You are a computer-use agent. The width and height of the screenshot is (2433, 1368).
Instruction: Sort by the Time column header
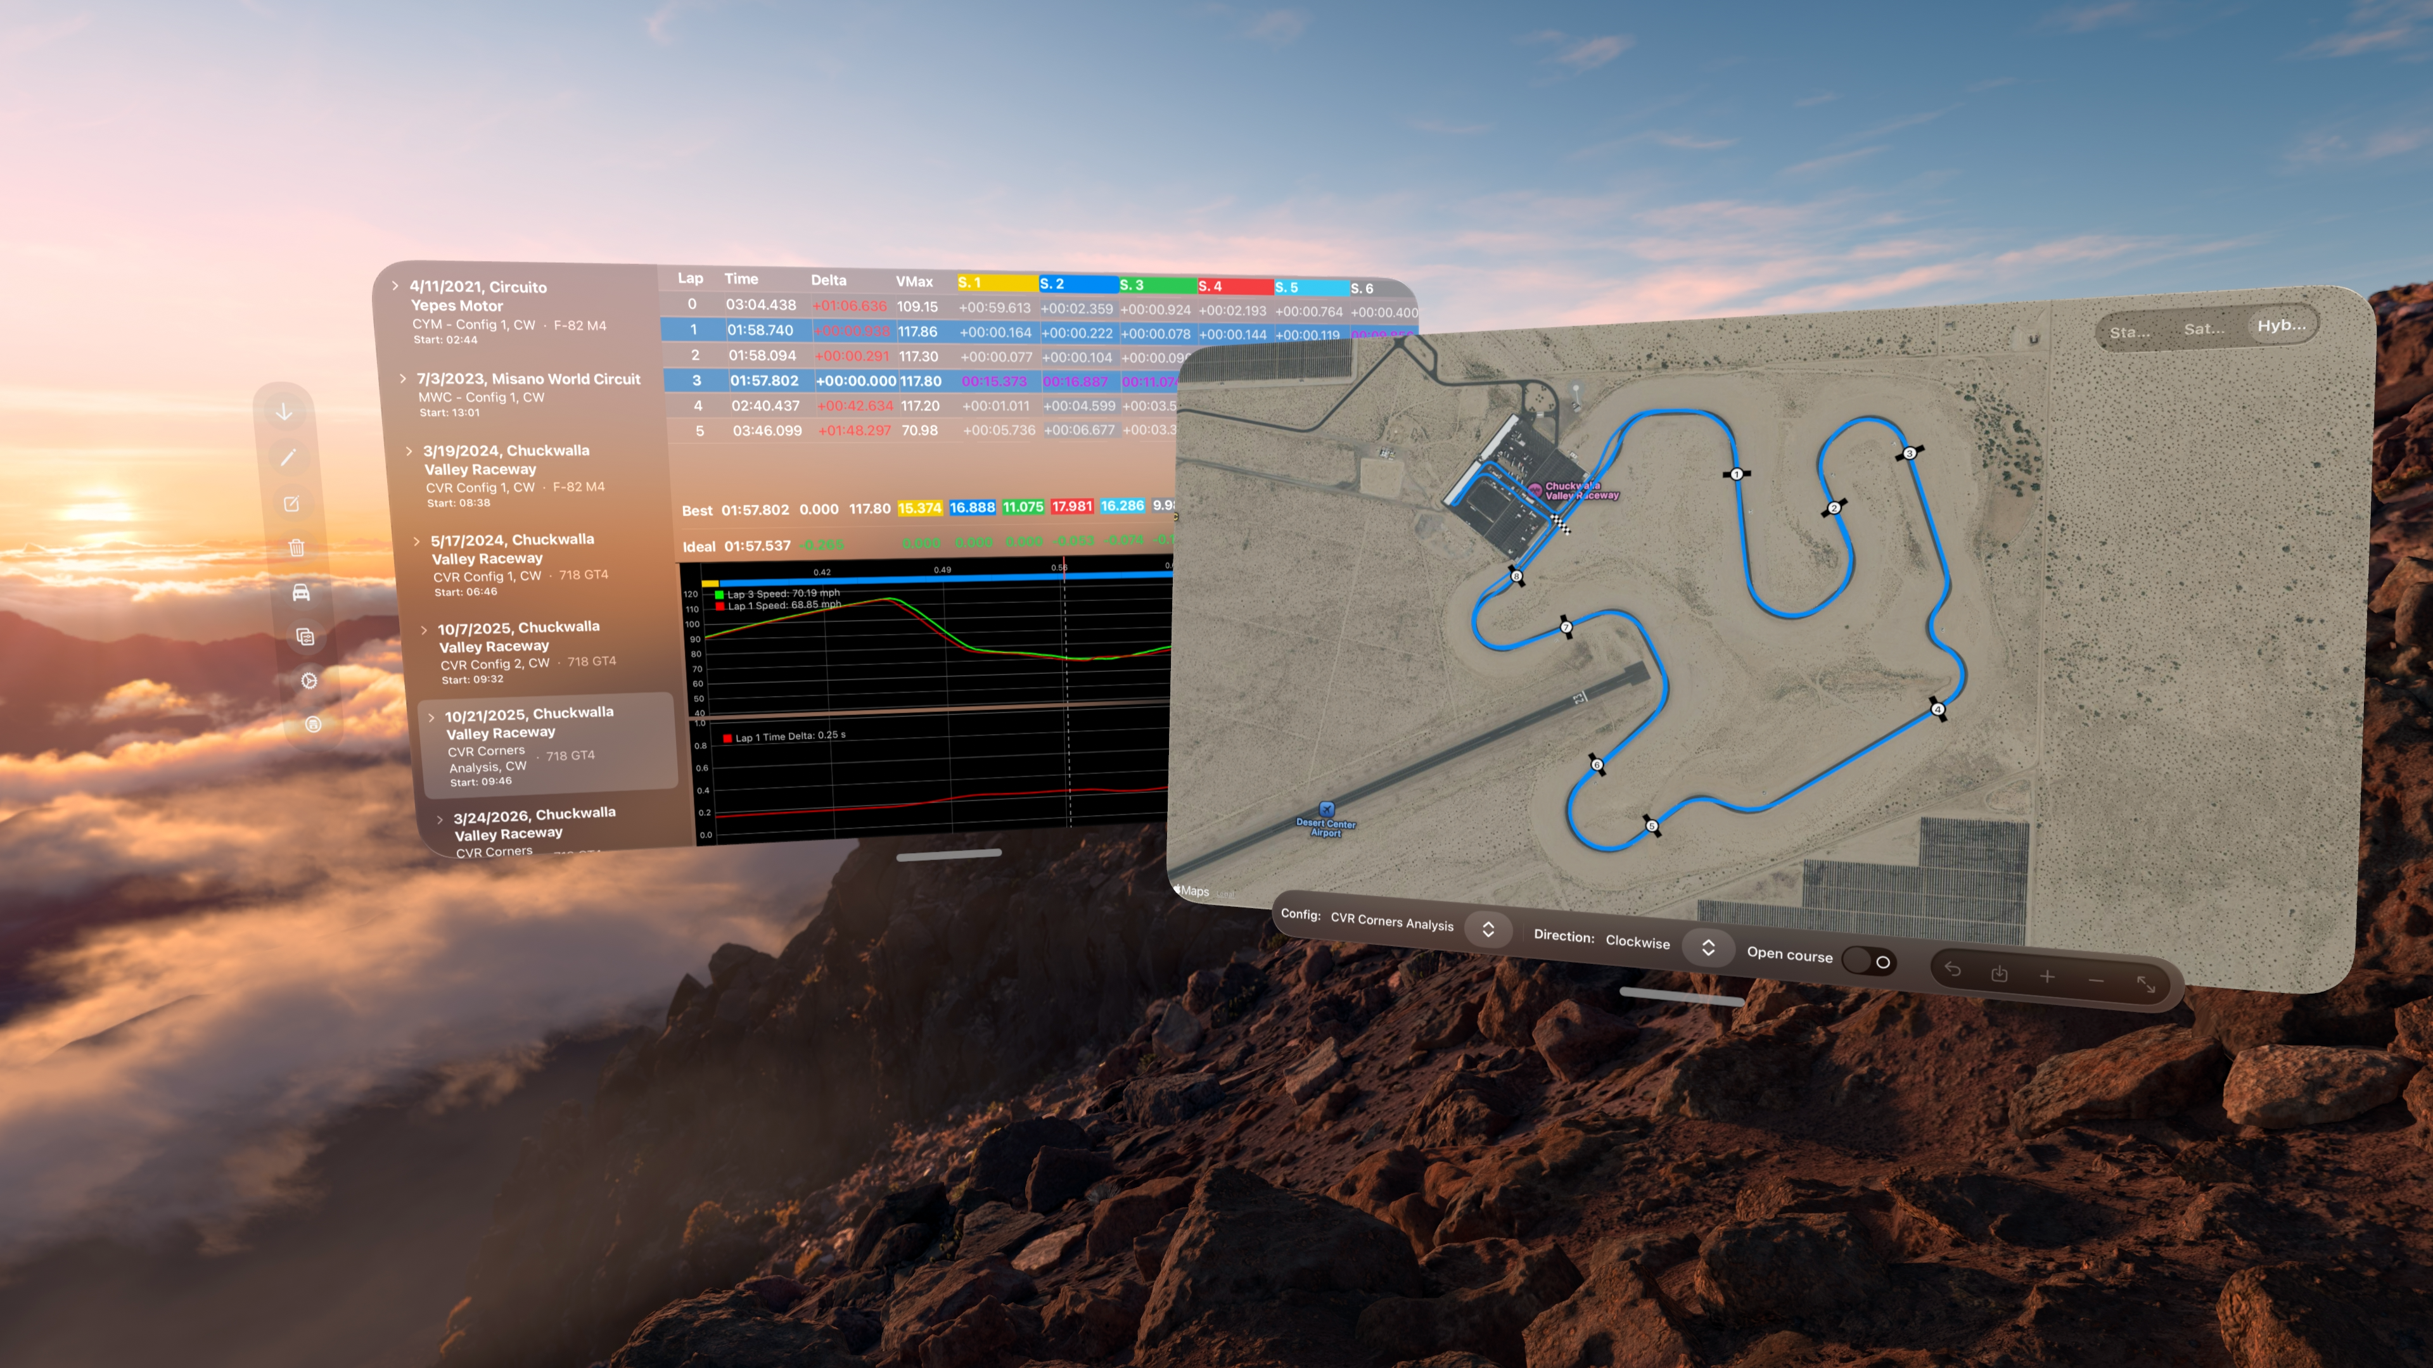pyautogui.click(x=741, y=279)
